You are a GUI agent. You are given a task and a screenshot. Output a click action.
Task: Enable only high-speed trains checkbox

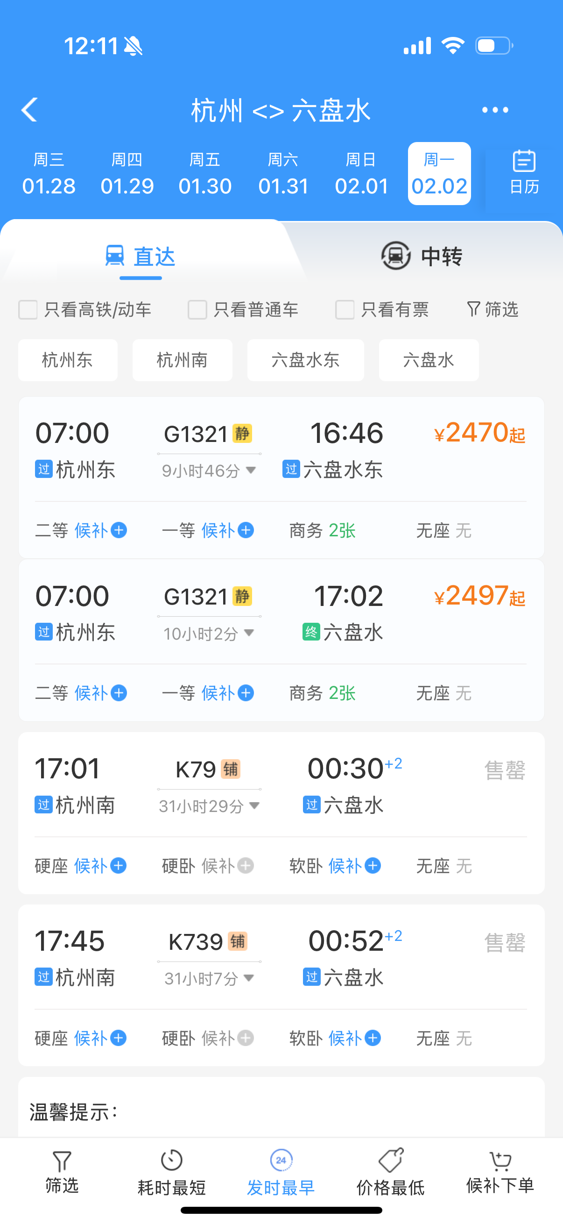pyautogui.click(x=28, y=310)
